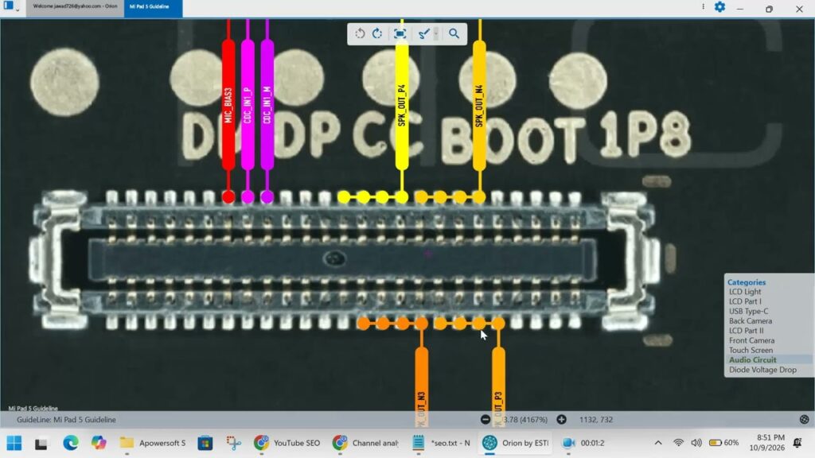
Task: Switch to the Welcome Orion tab
Action: 75,6
